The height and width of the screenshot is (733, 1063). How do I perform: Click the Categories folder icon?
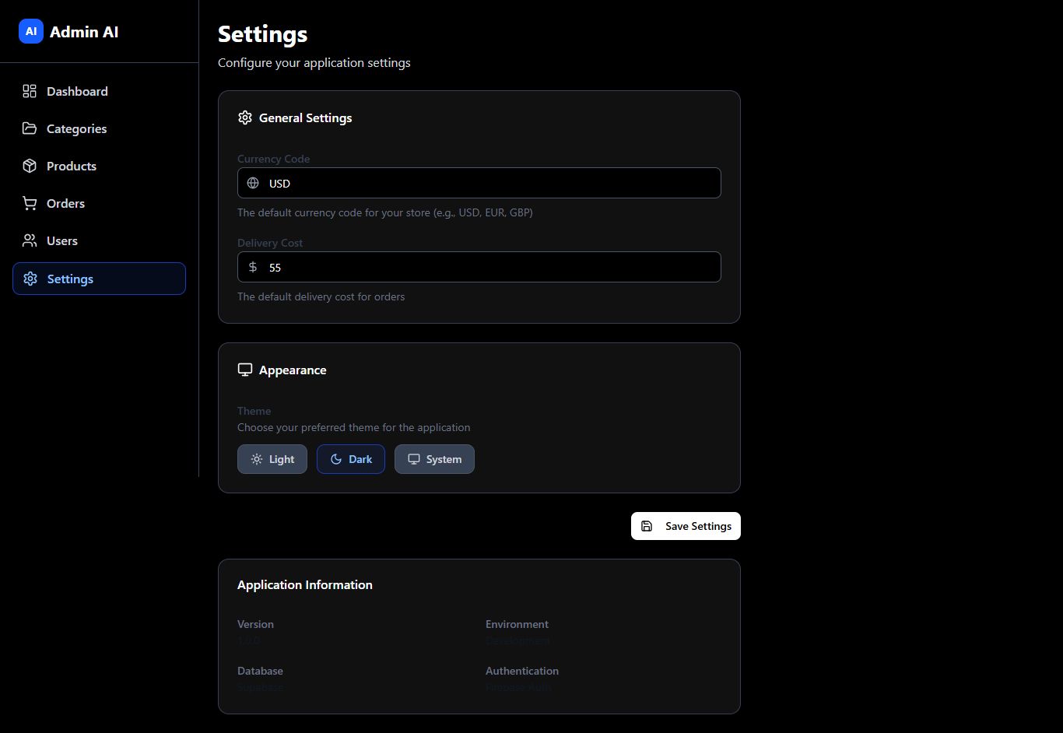[30, 128]
